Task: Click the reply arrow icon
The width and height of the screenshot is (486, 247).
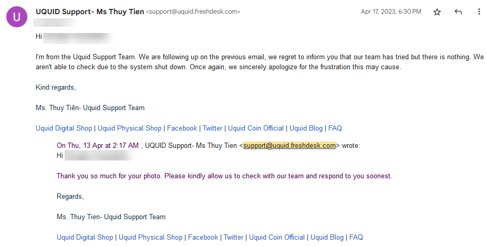Action: point(458,12)
